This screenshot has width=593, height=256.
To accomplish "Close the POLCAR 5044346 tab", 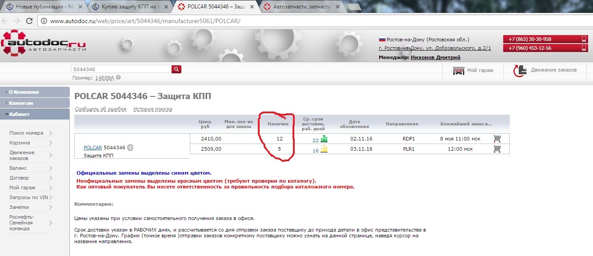I will 252,7.
